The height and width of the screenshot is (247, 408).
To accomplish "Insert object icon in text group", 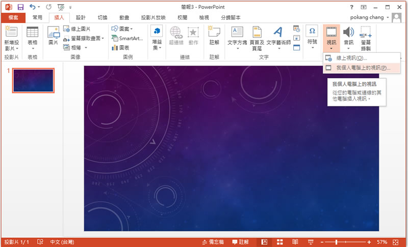I will (296, 48).
